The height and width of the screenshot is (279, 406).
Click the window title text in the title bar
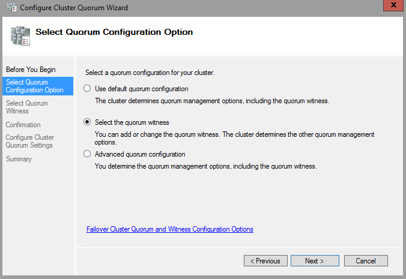tap(74, 7)
